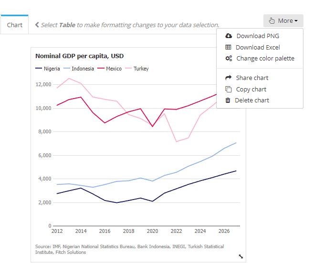Toggle the Nigeria series in legend
This screenshot has width=313, height=271.
click(x=48, y=69)
